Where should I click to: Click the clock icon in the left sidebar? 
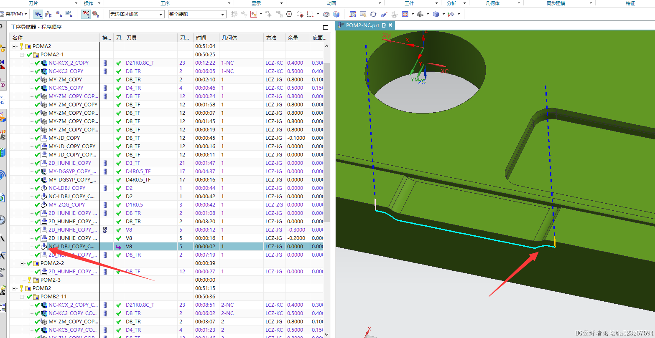coord(2,220)
